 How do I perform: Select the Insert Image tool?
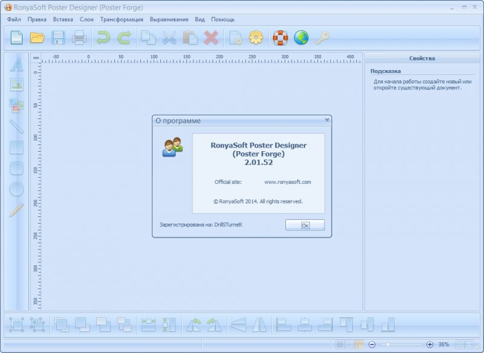pyautogui.click(x=17, y=85)
